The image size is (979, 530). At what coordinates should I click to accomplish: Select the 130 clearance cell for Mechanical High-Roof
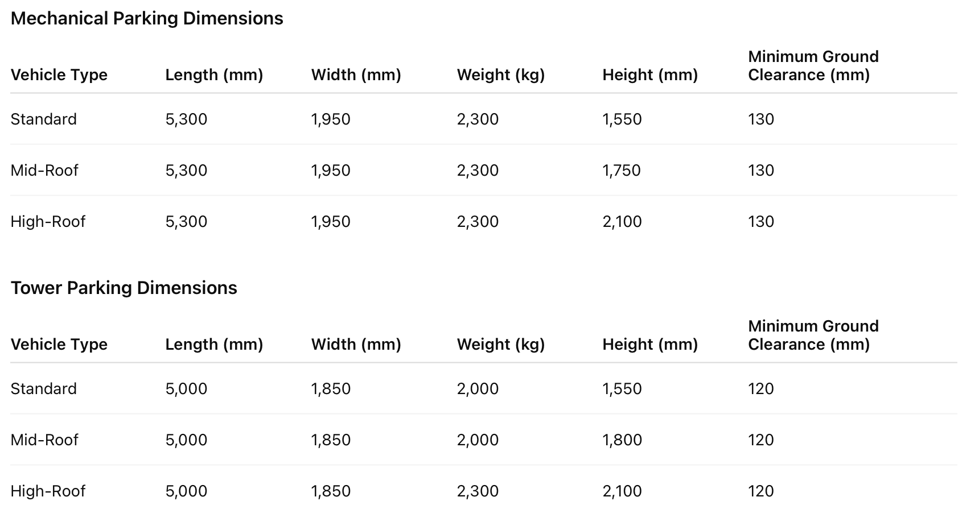[761, 221]
